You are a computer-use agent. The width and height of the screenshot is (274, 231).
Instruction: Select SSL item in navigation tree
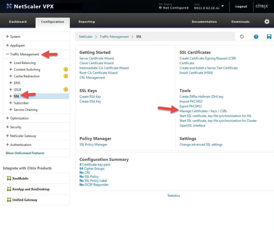click(41, 96)
